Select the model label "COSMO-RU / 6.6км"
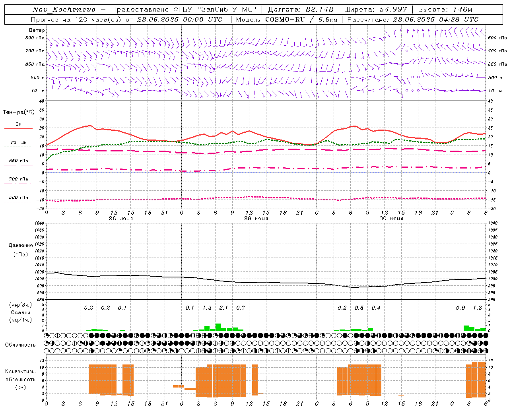Viewport: 509px width, 407px height. (x=301, y=19)
